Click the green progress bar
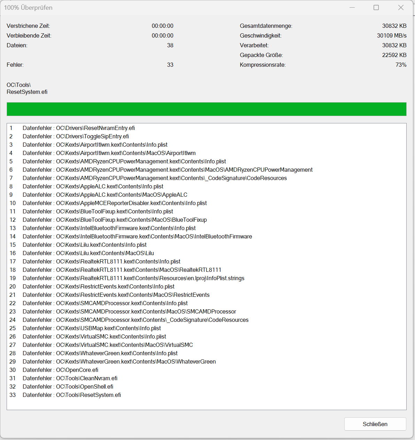This screenshot has width=415, height=440. click(x=206, y=109)
